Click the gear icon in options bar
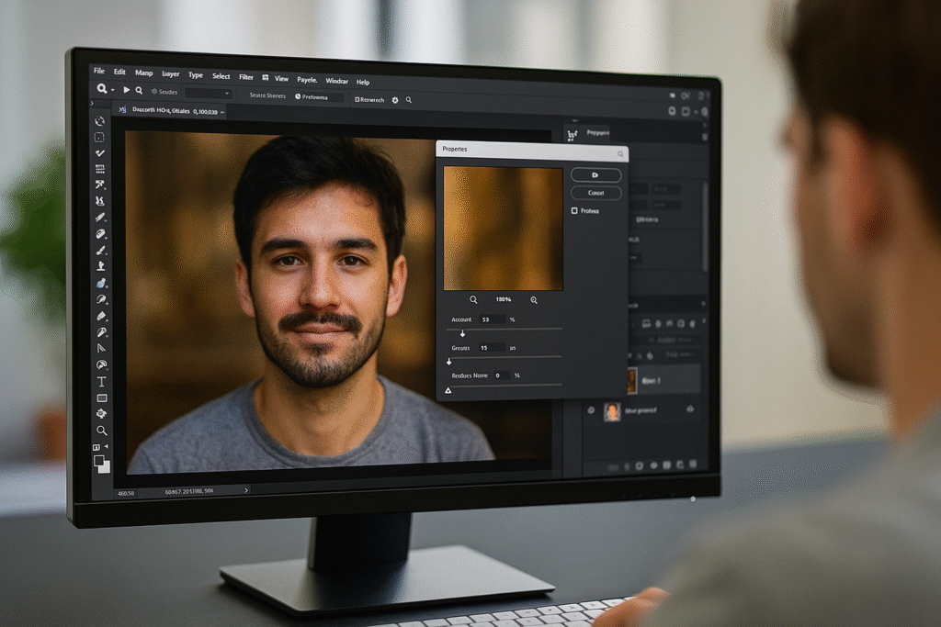Viewport: 941px width, 627px height. click(395, 99)
